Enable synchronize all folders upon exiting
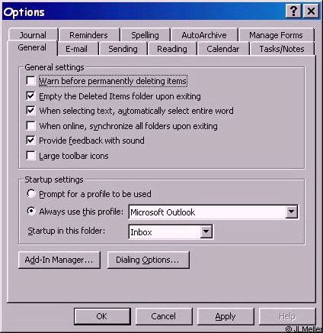The image size is (323, 333). point(30,125)
